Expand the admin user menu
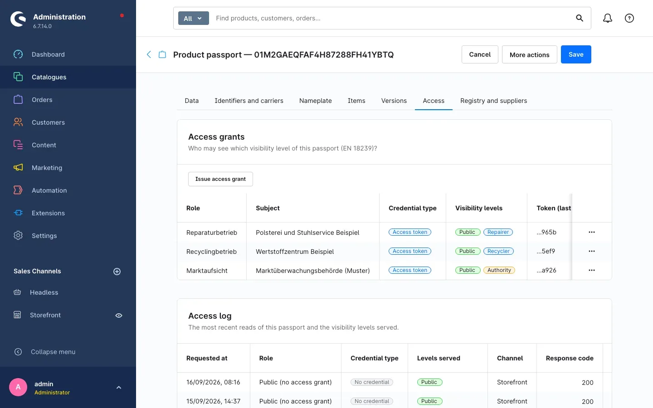The height and width of the screenshot is (408, 653). click(x=119, y=388)
